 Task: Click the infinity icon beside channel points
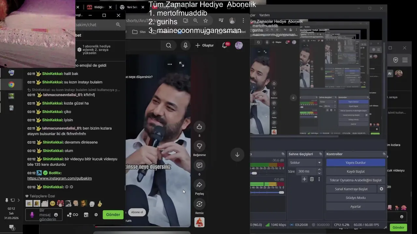click(76, 215)
